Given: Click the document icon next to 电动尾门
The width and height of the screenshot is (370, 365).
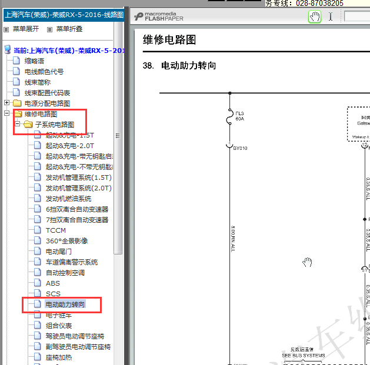Looking at the screenshot, I should [x=38, y=251].
